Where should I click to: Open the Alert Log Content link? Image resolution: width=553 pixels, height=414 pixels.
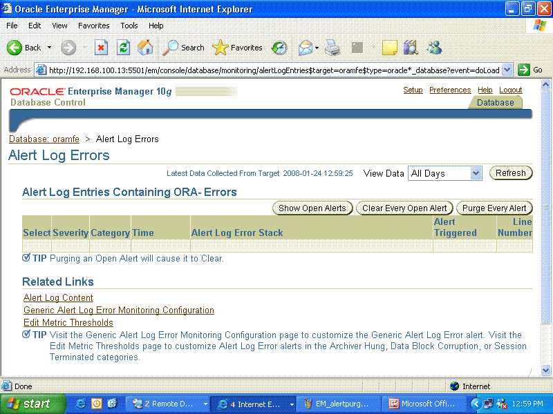(x=58, y=298)
